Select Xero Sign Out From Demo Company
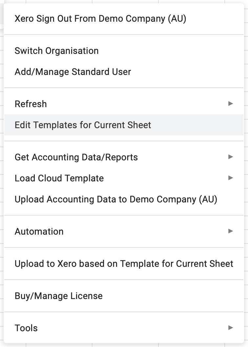This screenshot has width=248, height=347. [x=124, y=19]
